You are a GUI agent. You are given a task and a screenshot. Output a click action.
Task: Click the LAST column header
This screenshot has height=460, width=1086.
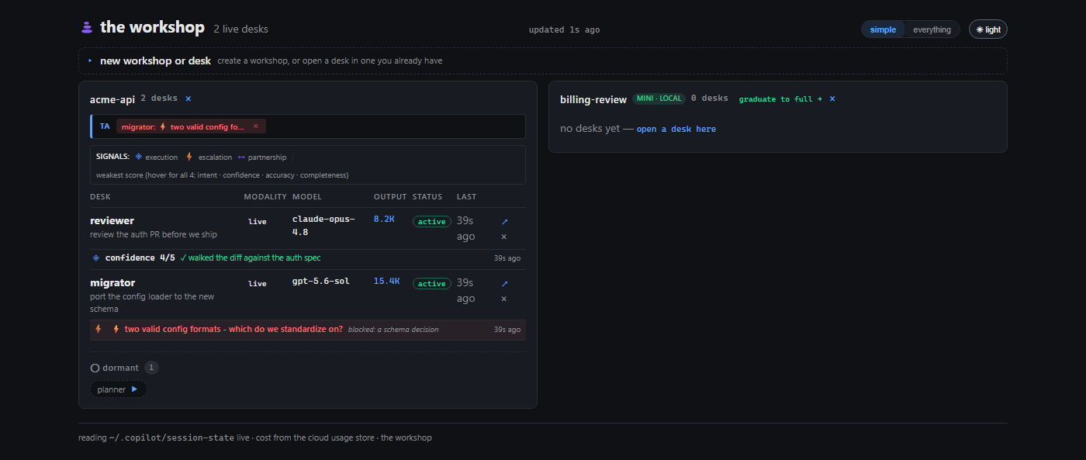[467, 196]
